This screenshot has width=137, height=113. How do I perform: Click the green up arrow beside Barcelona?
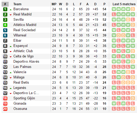click(x=10, y=10)
